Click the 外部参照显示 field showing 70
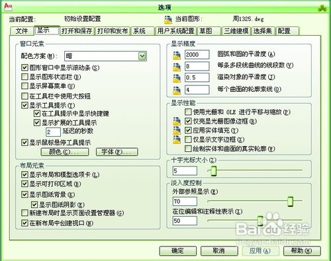The height and width of the screenshot is (261, 331). point(185,202)
